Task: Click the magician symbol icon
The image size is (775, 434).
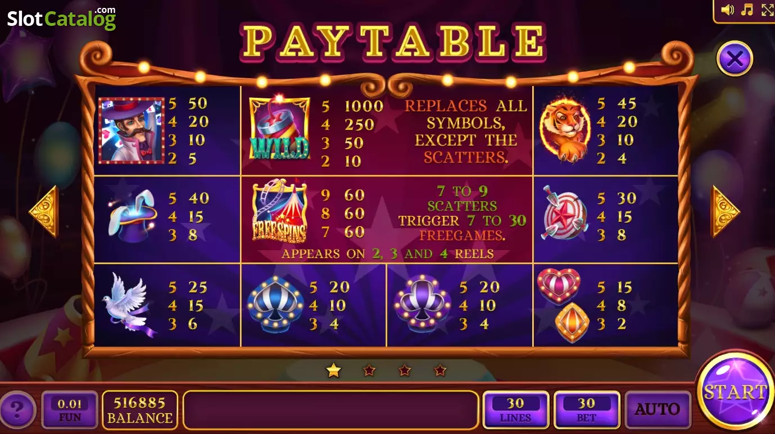Action: click(132, 130)
